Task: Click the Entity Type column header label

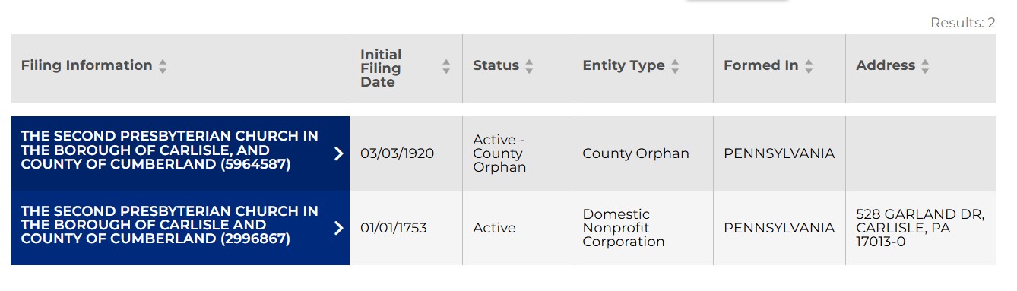Action: pyautogui.click(x=623, y=65)
